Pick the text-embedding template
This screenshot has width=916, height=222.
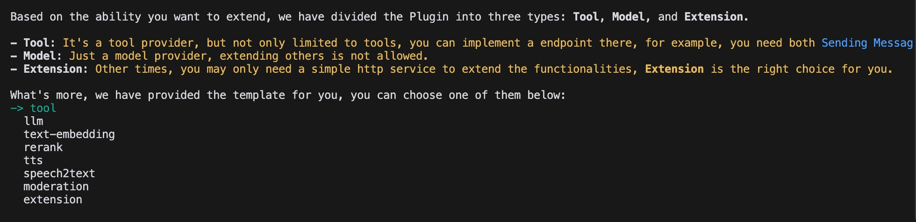[x=69, y=134]
